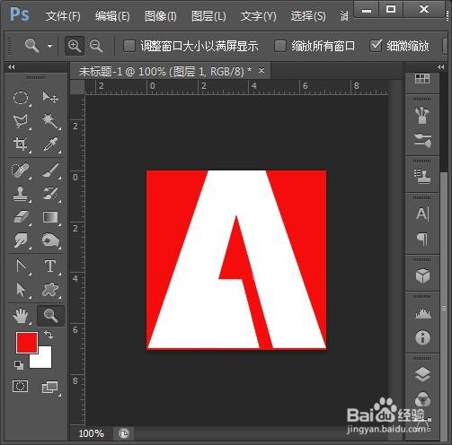This screenshot has height=445, width=452.
Task: Select the Sponge tool
Action: 50,240
